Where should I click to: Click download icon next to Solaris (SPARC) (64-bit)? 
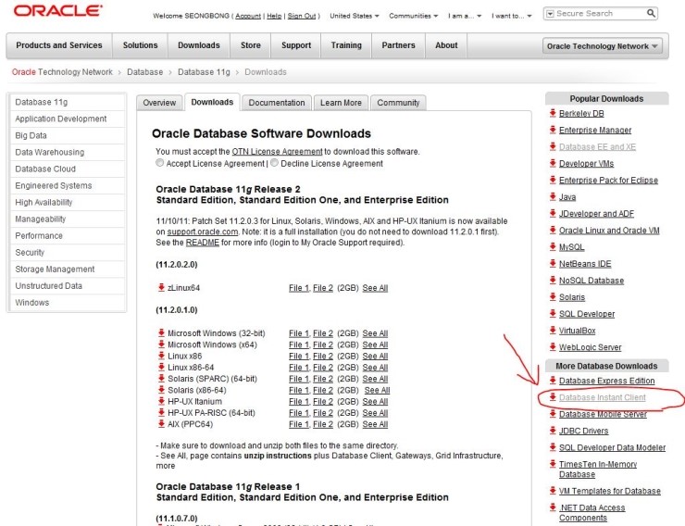point(161,379)
